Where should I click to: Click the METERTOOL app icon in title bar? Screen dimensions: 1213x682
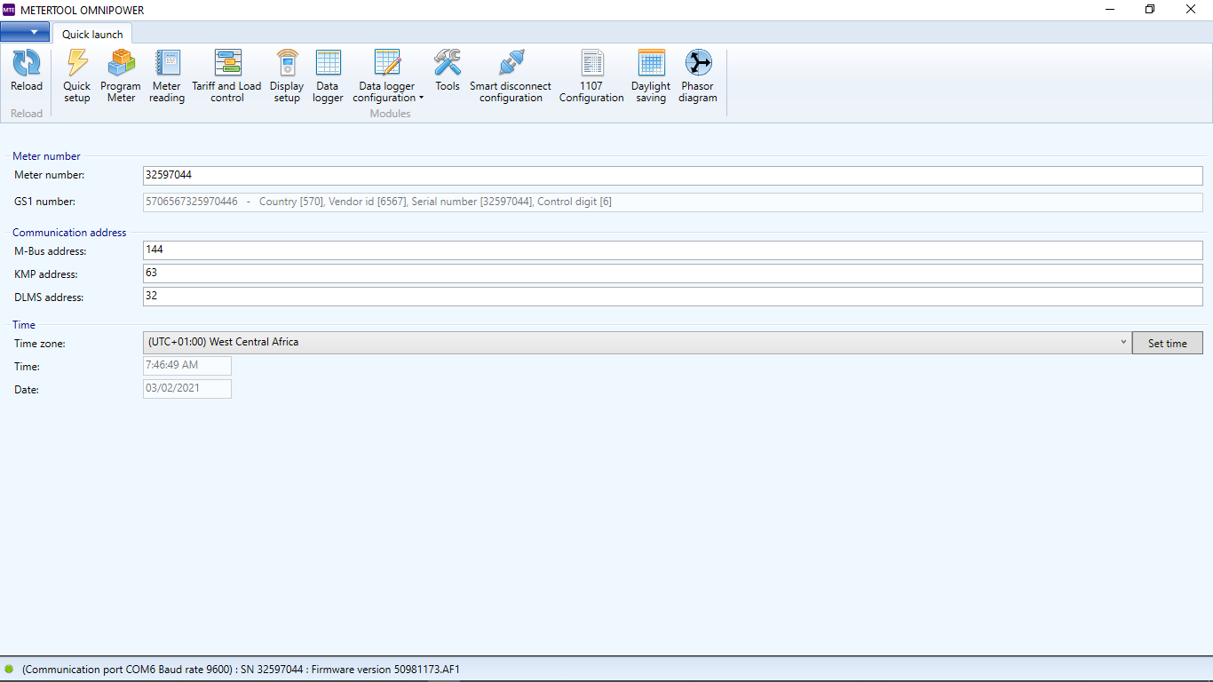click(x=9, y=10)
